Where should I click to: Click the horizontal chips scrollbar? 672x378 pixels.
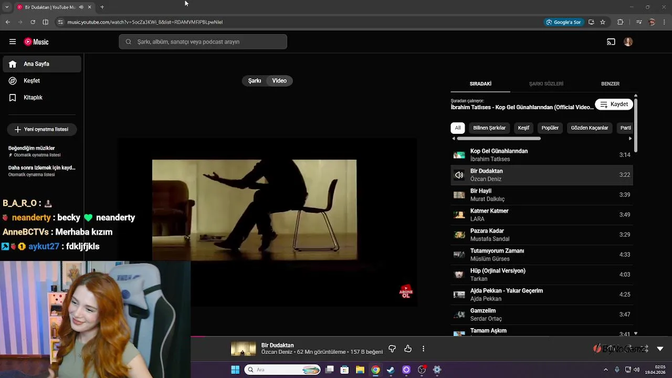point(499,139)
